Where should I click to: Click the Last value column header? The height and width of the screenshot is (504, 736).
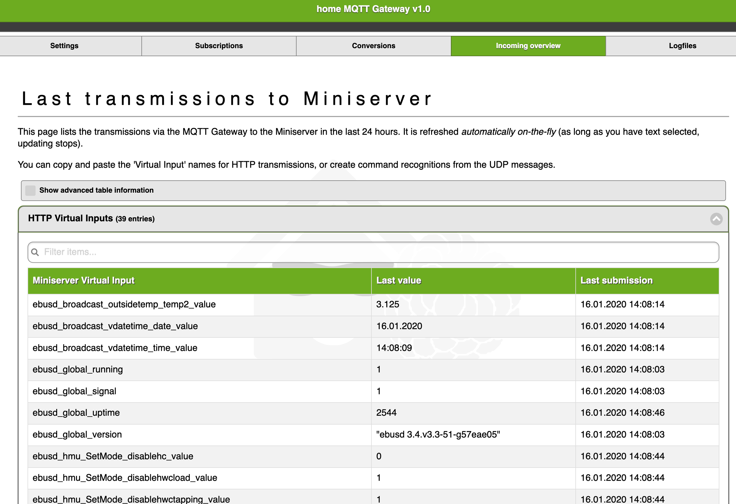[398, 280]
